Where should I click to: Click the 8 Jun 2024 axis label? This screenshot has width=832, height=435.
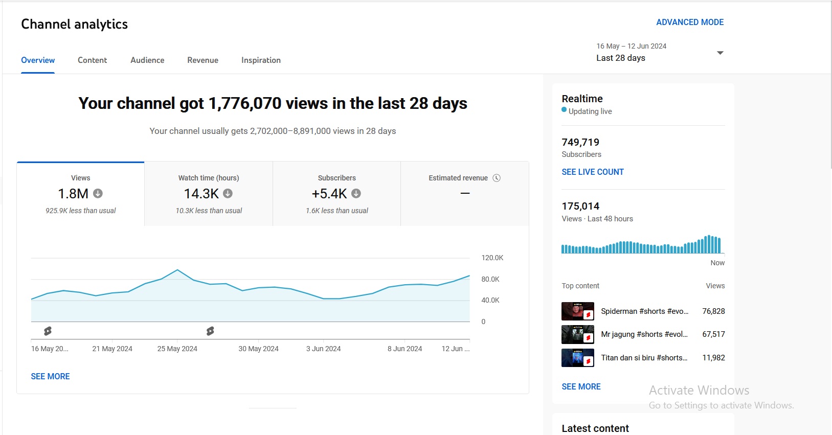[x=404, y=349]
